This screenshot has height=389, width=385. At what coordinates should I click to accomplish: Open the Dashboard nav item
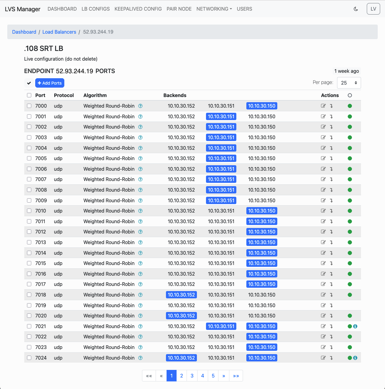tap(62, 9)
